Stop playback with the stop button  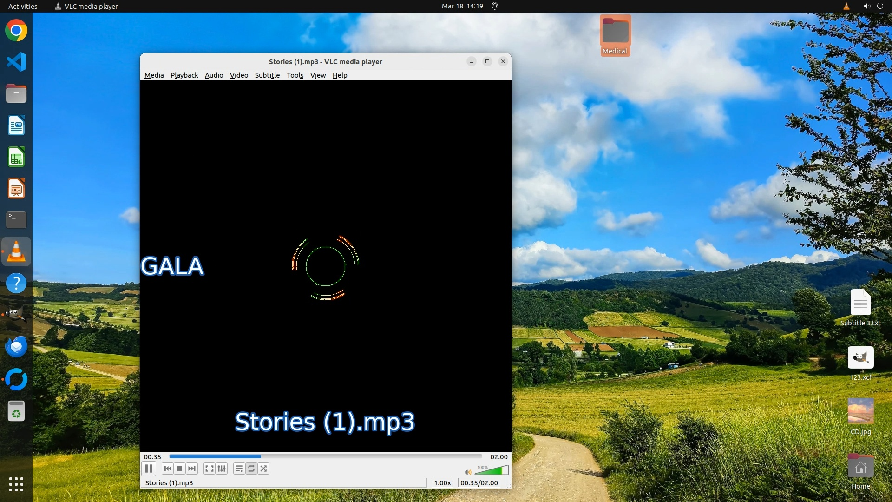180,469
